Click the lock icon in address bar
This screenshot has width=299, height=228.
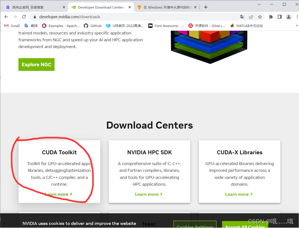35,17
